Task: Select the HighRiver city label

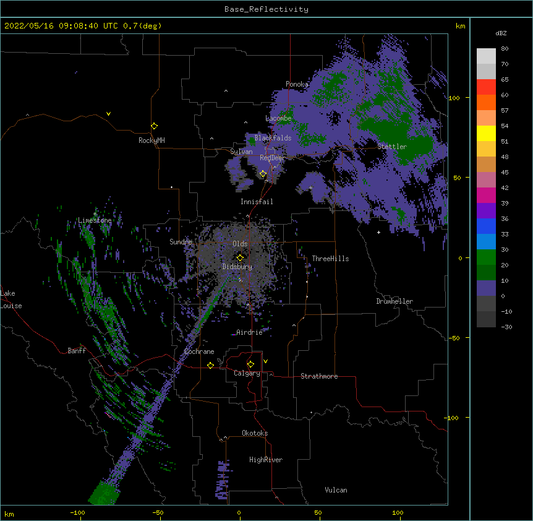Action: coord(266,460)
